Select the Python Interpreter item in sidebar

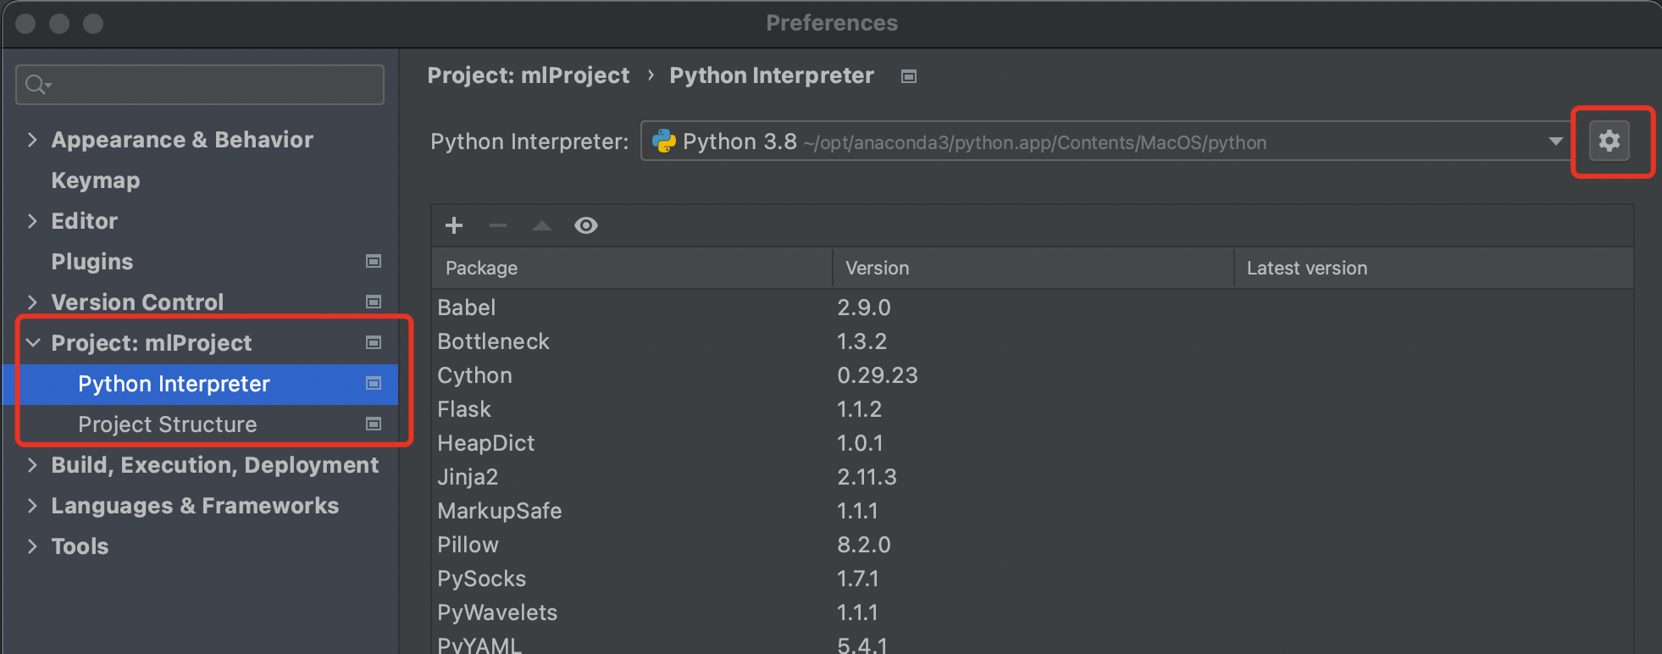point(174,384)
